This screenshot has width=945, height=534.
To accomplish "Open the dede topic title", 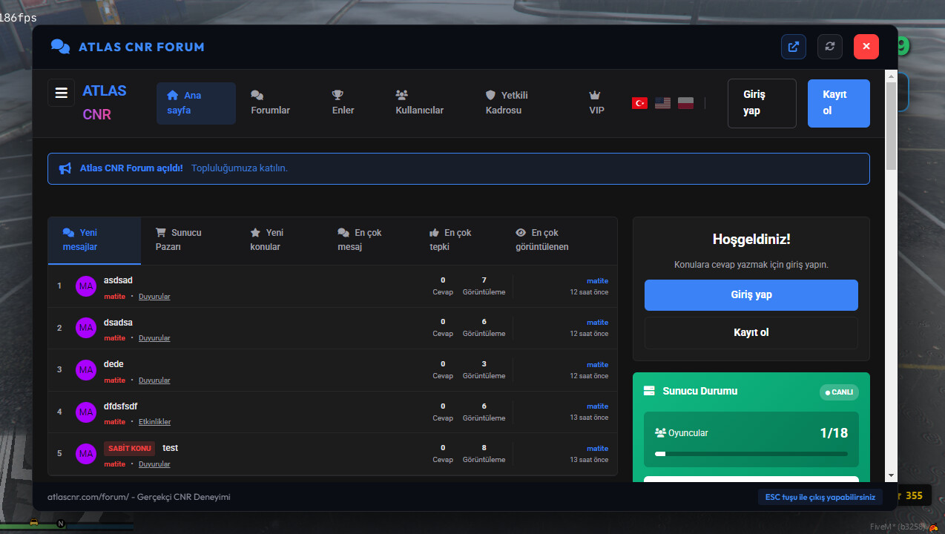I will [113, 364].
